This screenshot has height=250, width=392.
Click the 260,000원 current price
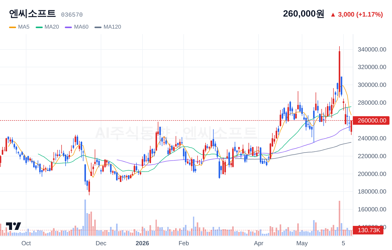304,14
